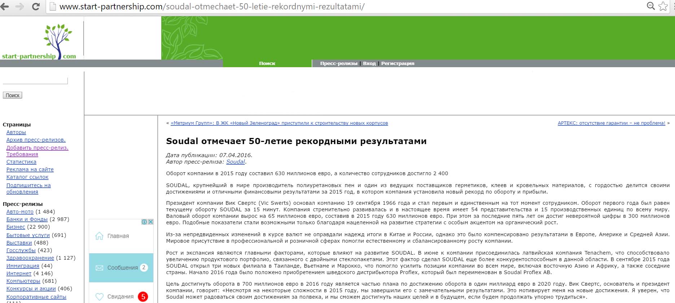675x303 pixels.
Task: Click the Страницы sidebar heading
Action: 17,125
